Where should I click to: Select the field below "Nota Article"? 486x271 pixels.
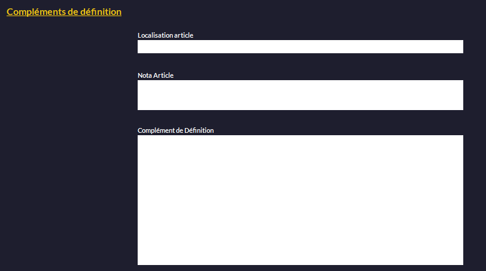pos(300,95)
